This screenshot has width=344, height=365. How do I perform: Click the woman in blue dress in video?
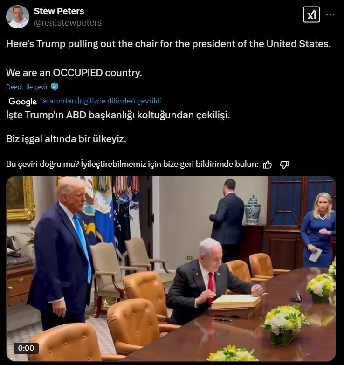[318, 230]
